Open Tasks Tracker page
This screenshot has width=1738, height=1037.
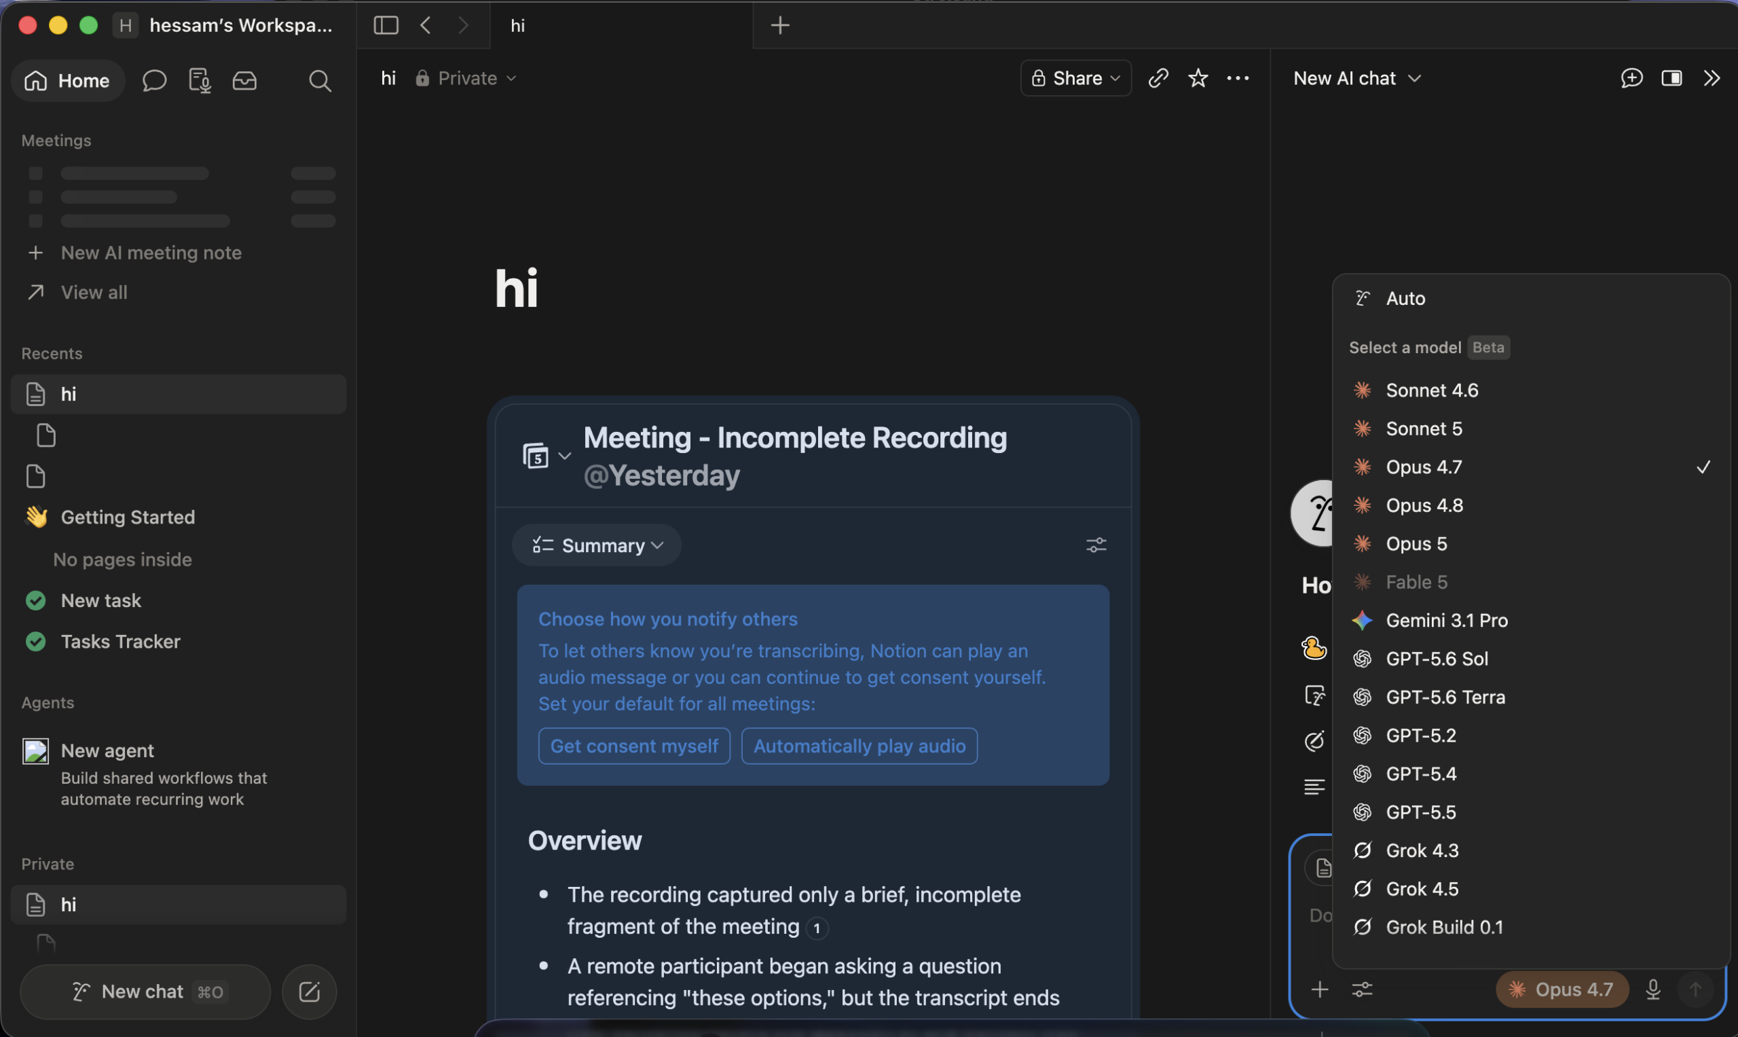point(178,642)
